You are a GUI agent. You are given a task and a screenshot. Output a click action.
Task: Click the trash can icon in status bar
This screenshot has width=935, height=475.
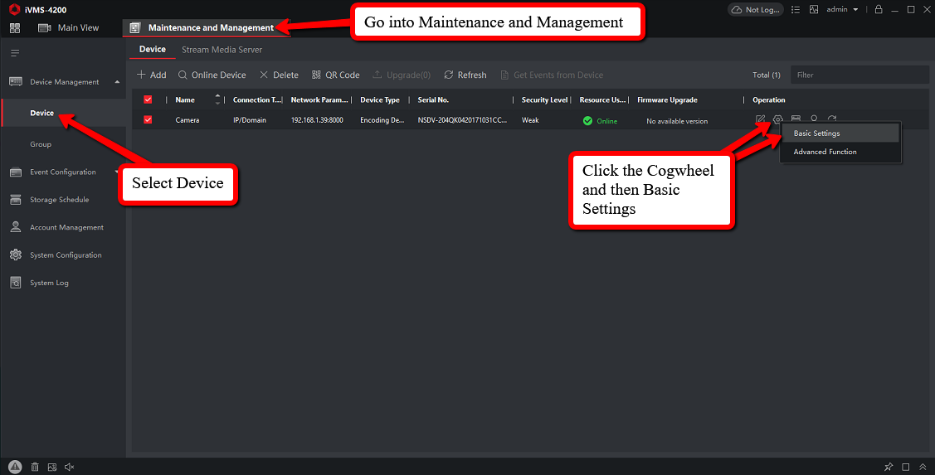(34, 467)
